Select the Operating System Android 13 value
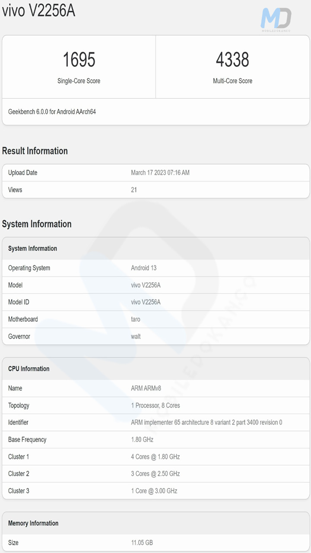Image resolution: width=311 pixels, height=553 pixels. (x=143, y=268)
